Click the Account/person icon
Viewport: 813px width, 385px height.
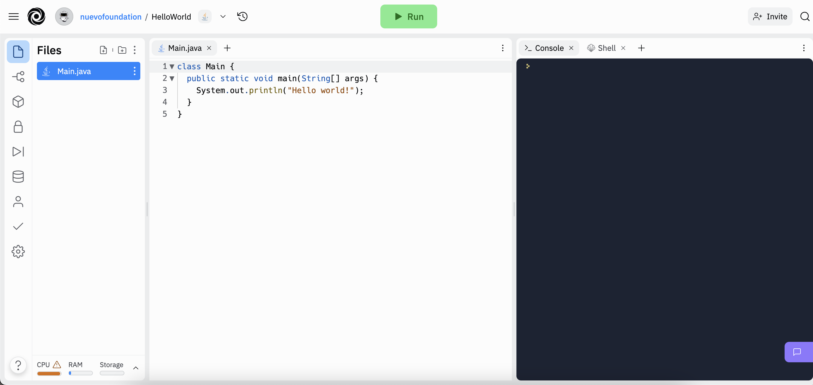pyautogui.click(x=18, y=202)
